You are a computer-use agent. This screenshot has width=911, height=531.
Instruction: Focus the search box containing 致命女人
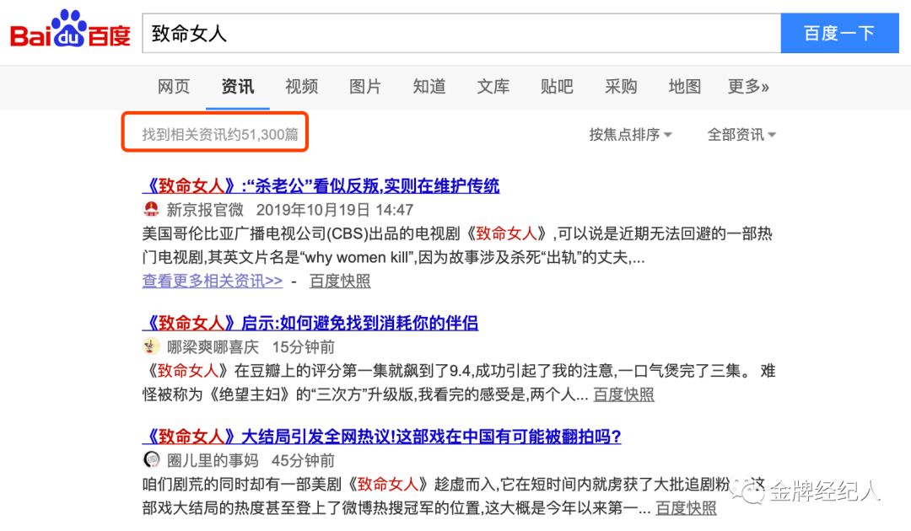click(461, 33)
